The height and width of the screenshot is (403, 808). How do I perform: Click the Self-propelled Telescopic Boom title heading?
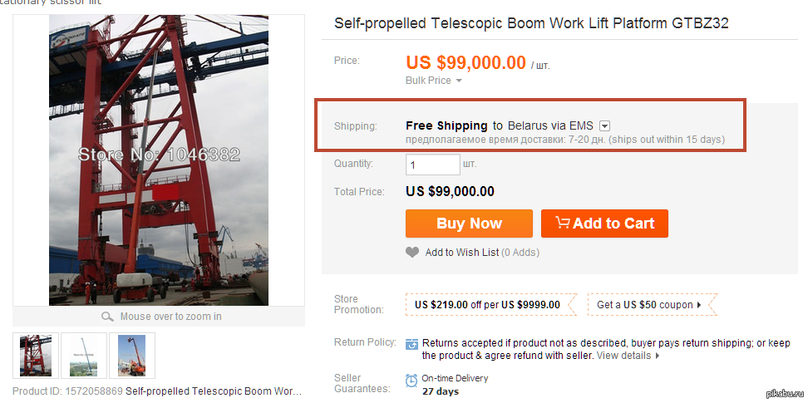coord(531,23)
